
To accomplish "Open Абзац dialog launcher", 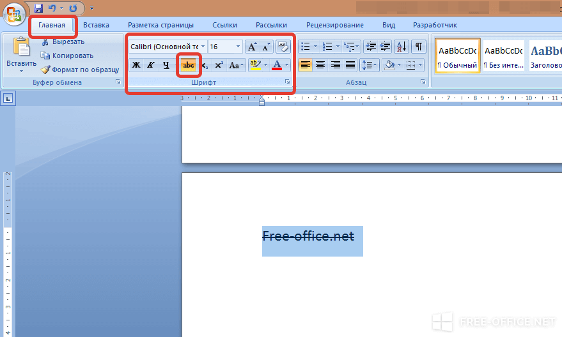I will [x=423, y=82].
